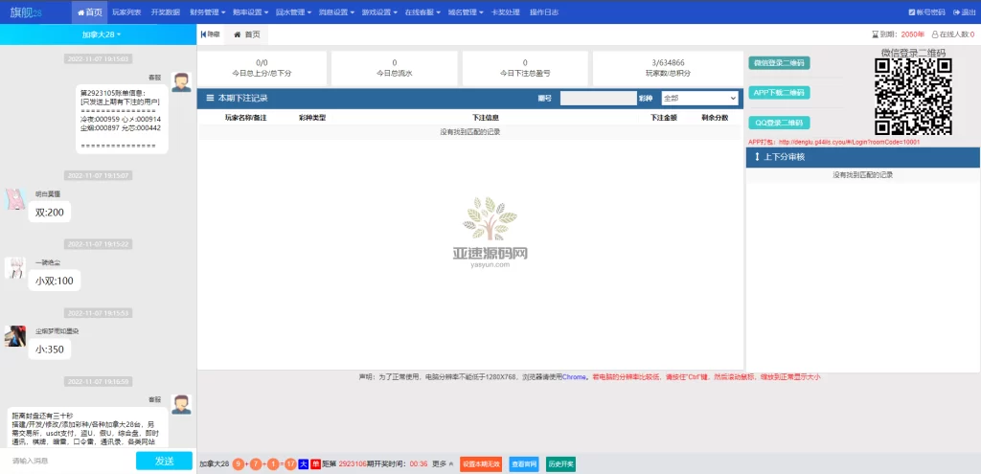Click the 历史开奖 button

coord(560,464)
